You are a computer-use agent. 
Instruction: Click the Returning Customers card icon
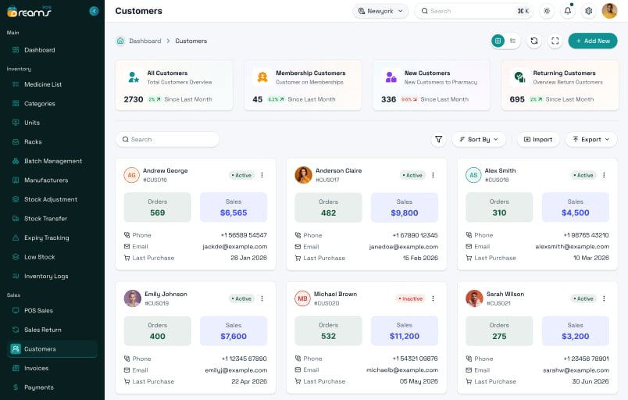[519, 77]
